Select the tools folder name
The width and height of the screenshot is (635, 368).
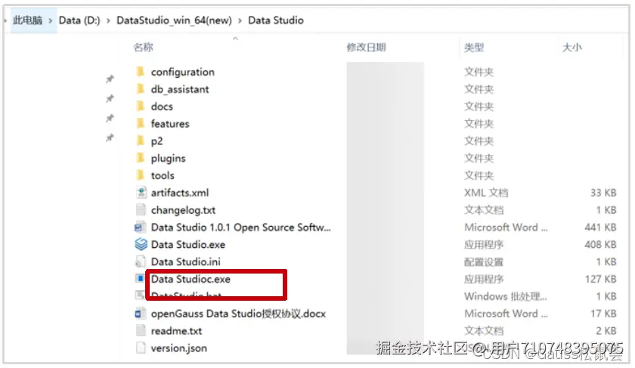(x=163, y=176)
